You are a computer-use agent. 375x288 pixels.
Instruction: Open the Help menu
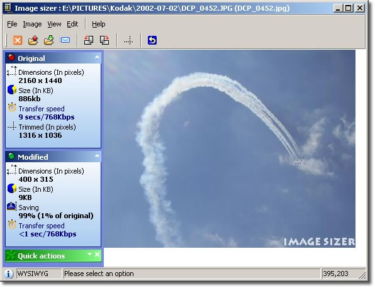pos(99,24)
